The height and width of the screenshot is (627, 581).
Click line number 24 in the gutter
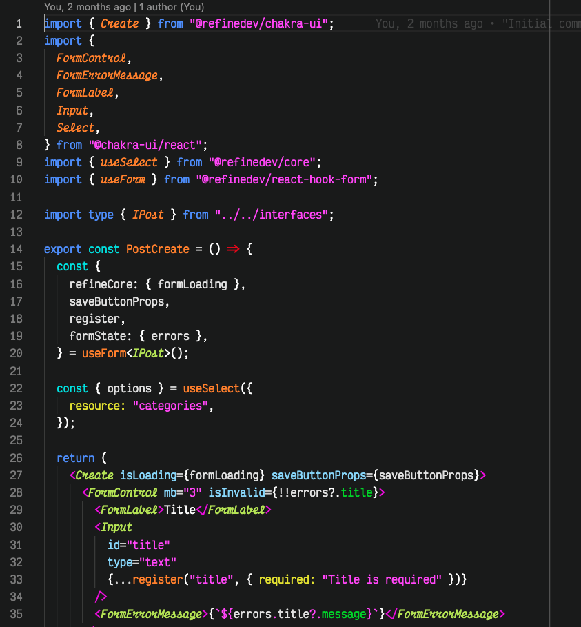pyautogui.click(x=16, y=423)
